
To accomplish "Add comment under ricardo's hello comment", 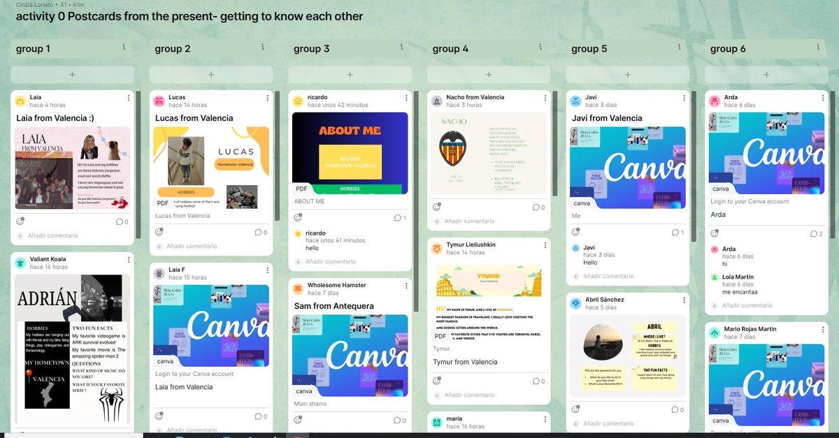I will pos(330,261).
